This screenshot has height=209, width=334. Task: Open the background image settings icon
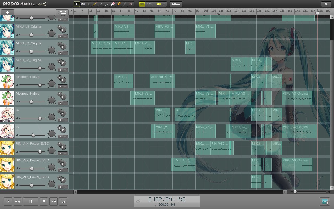[x=325, y=201]
